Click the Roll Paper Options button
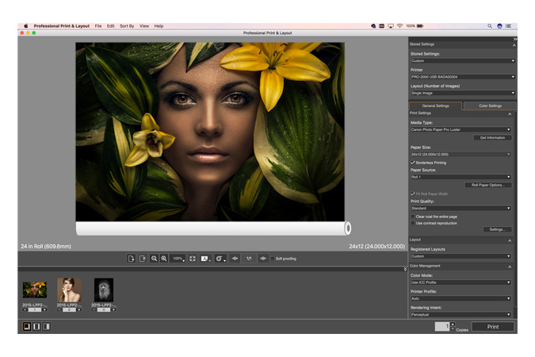535x357 pixels. (x=488, y=185)
